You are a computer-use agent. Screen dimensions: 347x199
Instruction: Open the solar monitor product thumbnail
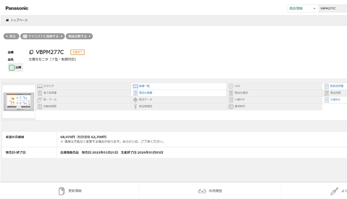pyautogui.click(x=19, y=102)
